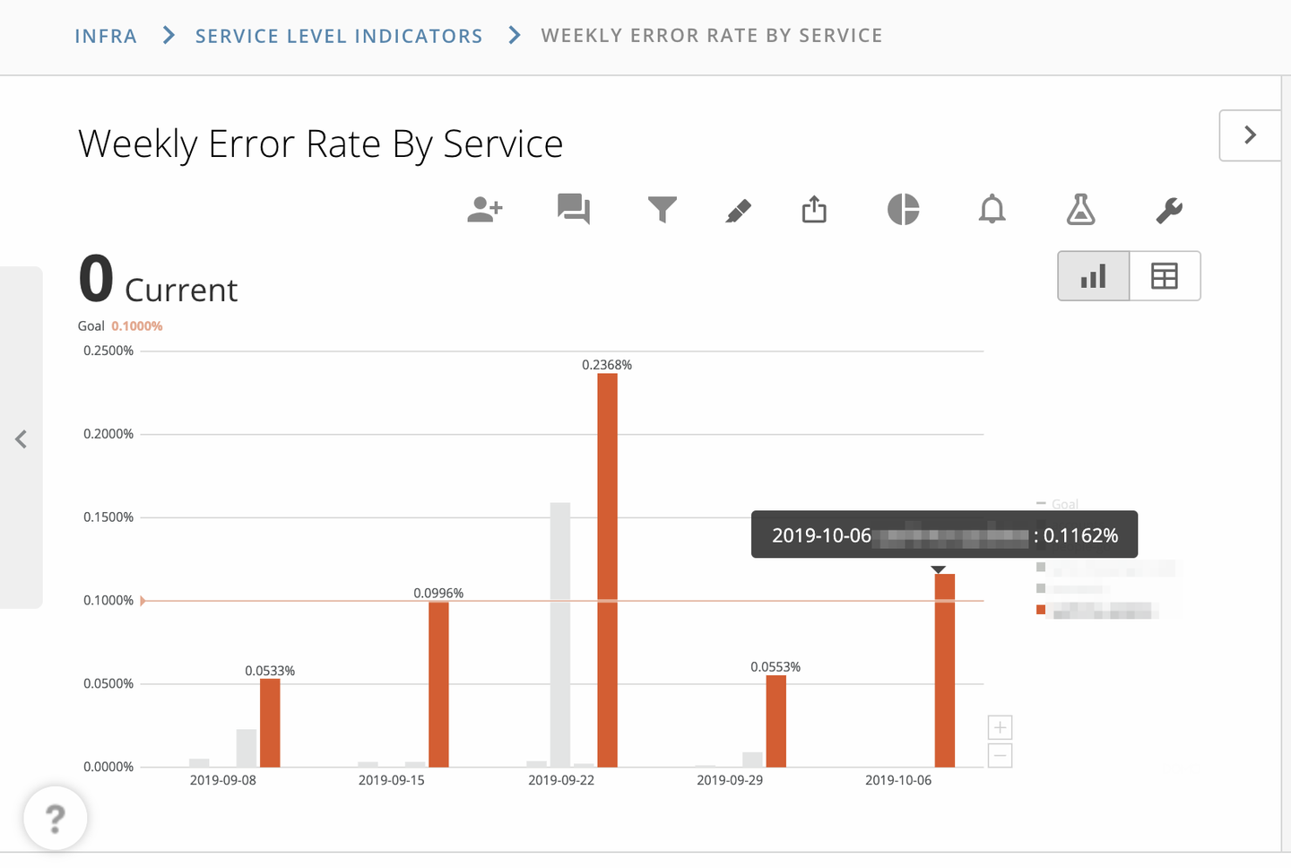Viewport: 1291px width, 868px height.
Task: Click the INFRA breadcrumb link
Action: pos(106,36)
